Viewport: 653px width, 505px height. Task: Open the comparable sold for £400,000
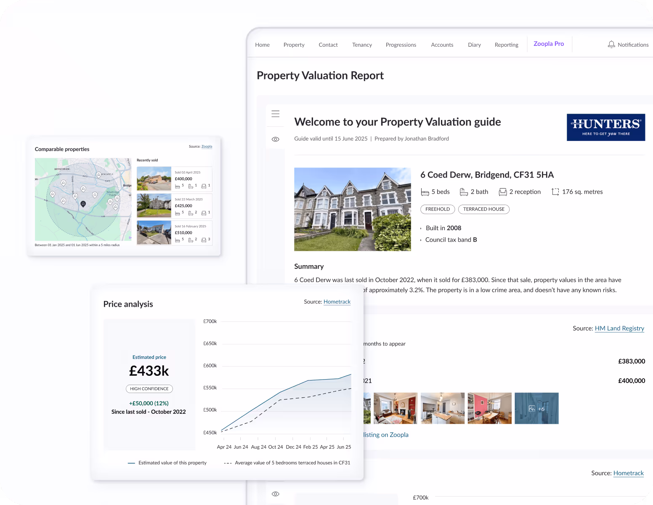[175, 179]
